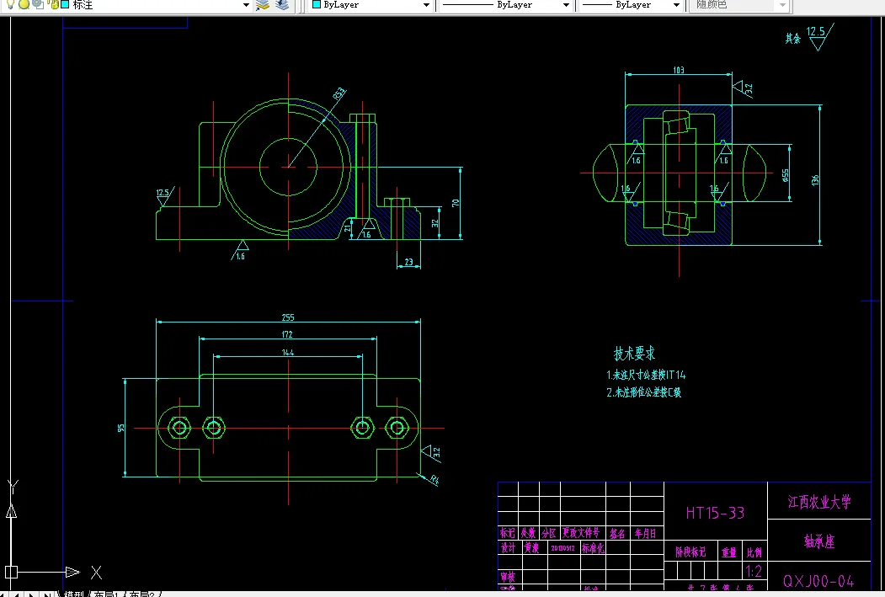
Task: Select the note 1.未注尺寸公差按IT14
Action: pyautogui.click(x=646, y=375)
